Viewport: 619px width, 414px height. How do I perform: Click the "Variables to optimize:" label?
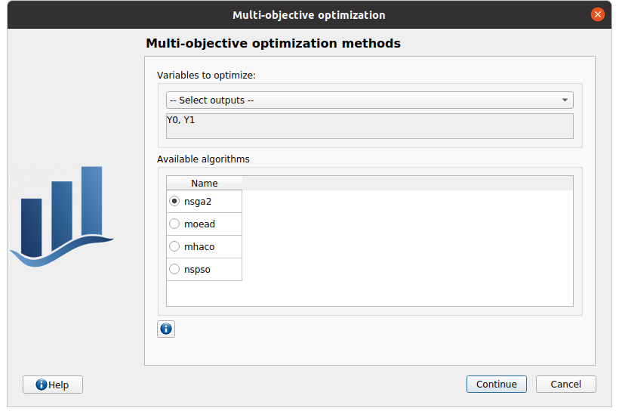coord(206,76)
